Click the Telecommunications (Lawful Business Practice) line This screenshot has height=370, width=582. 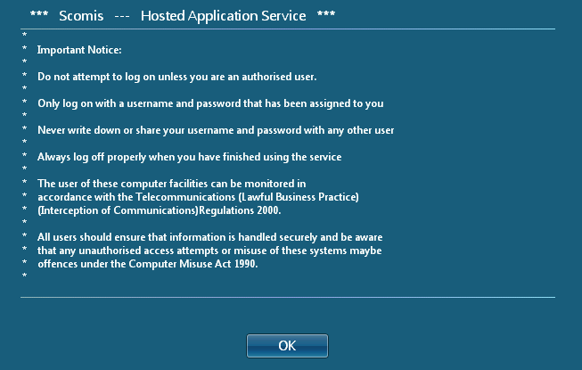click(198, 197)
